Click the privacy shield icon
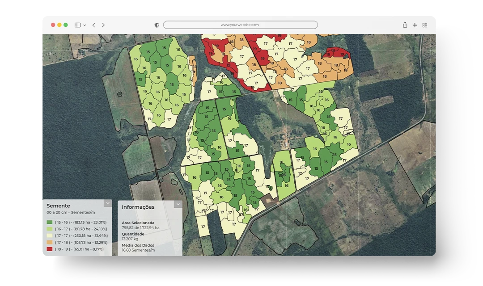 tap(157, 25)
